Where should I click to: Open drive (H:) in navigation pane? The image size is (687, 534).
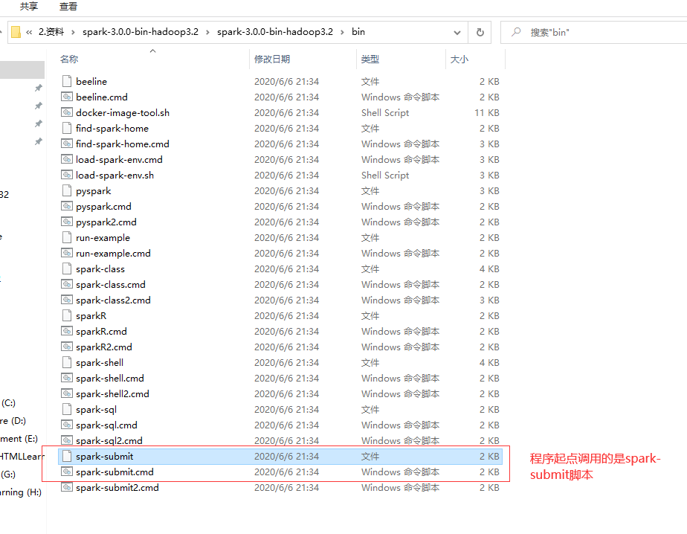tap(21, 492)
